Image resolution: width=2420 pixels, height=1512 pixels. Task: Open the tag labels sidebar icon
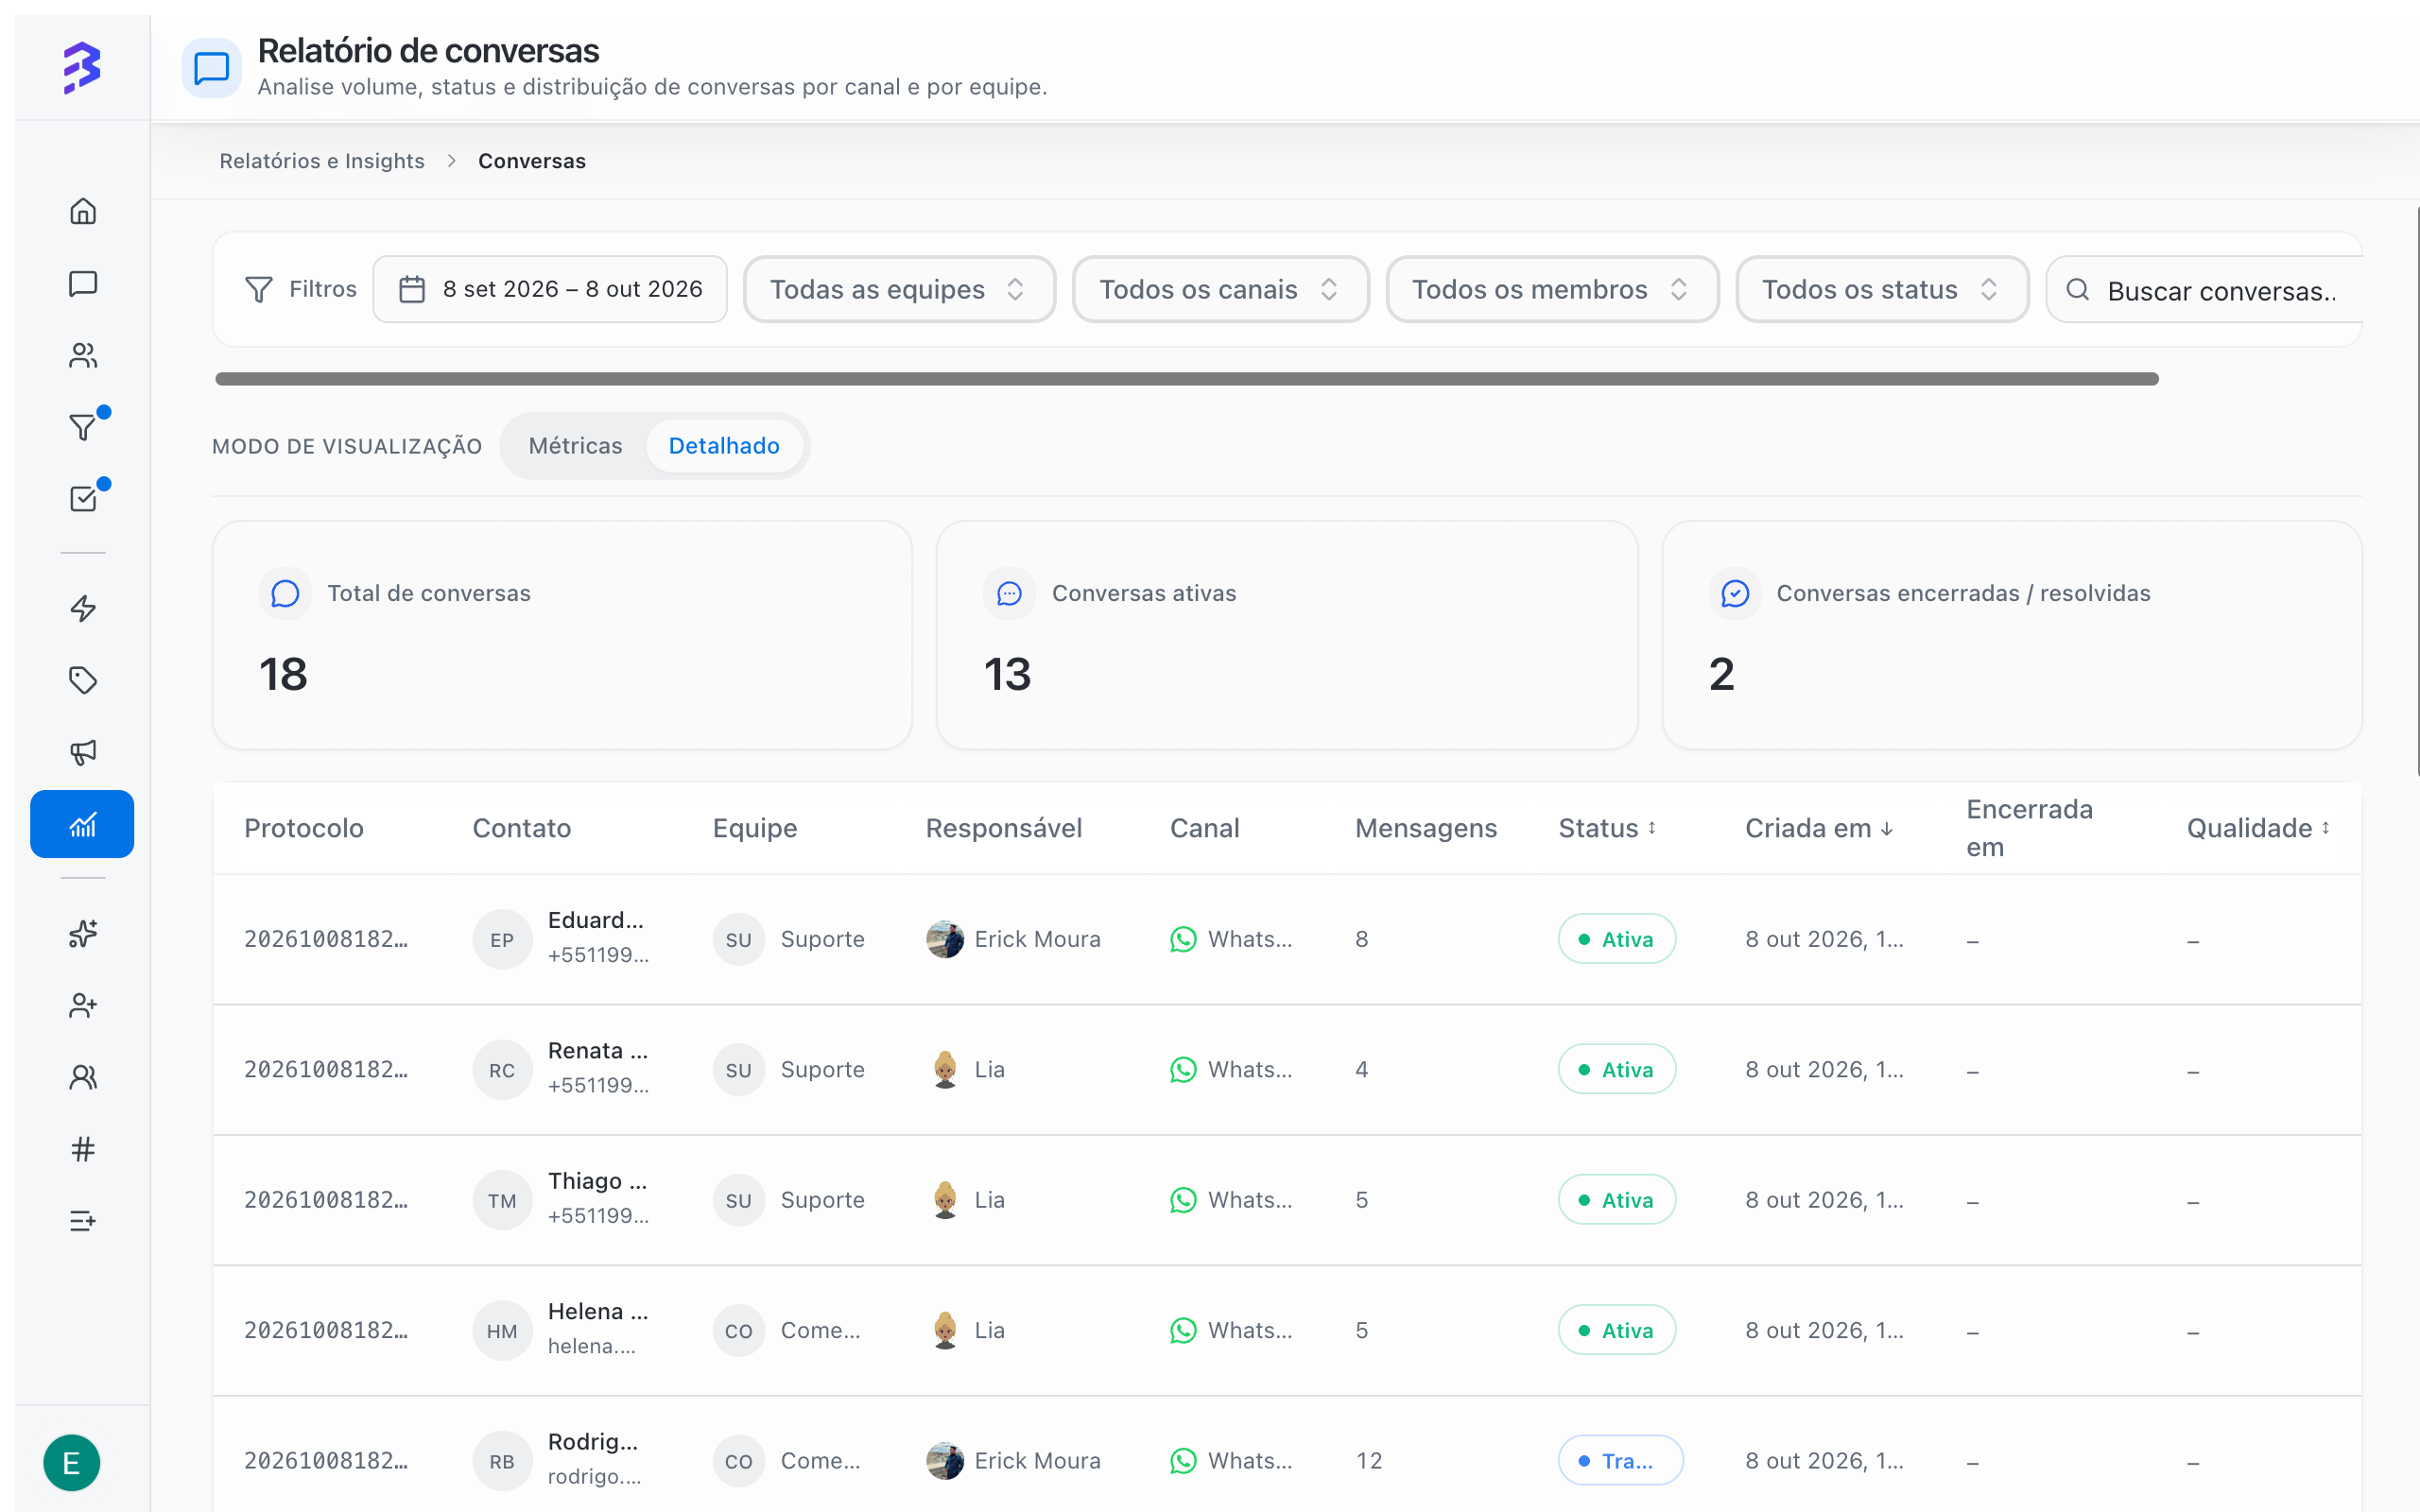83,680
